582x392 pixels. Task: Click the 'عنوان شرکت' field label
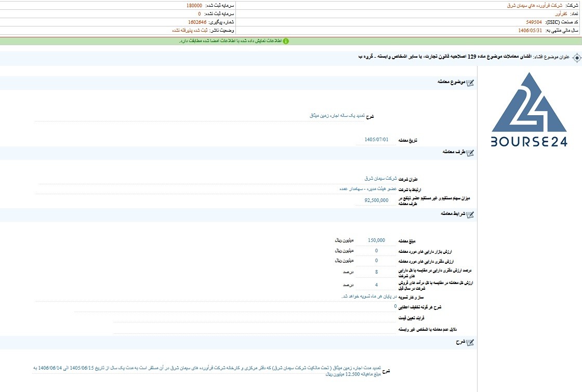click(408, 180)
